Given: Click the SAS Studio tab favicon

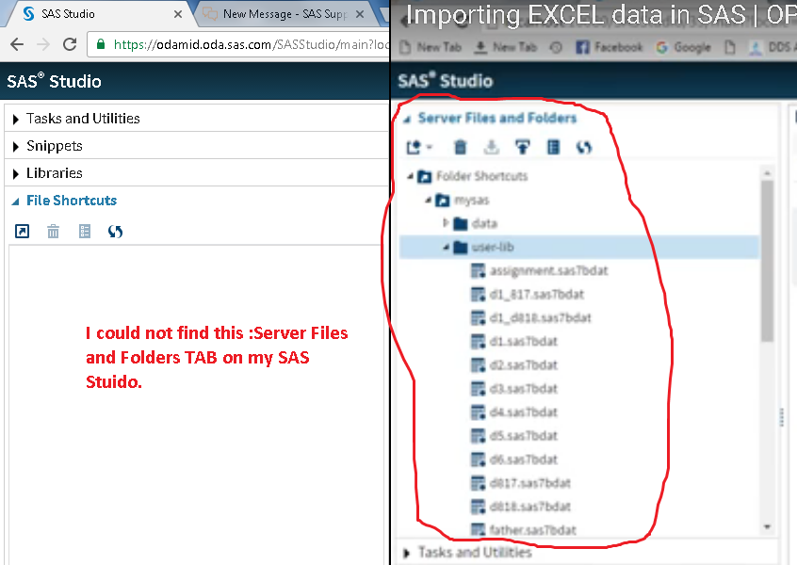Looking at the screenshot, I should tap(29, 14).
